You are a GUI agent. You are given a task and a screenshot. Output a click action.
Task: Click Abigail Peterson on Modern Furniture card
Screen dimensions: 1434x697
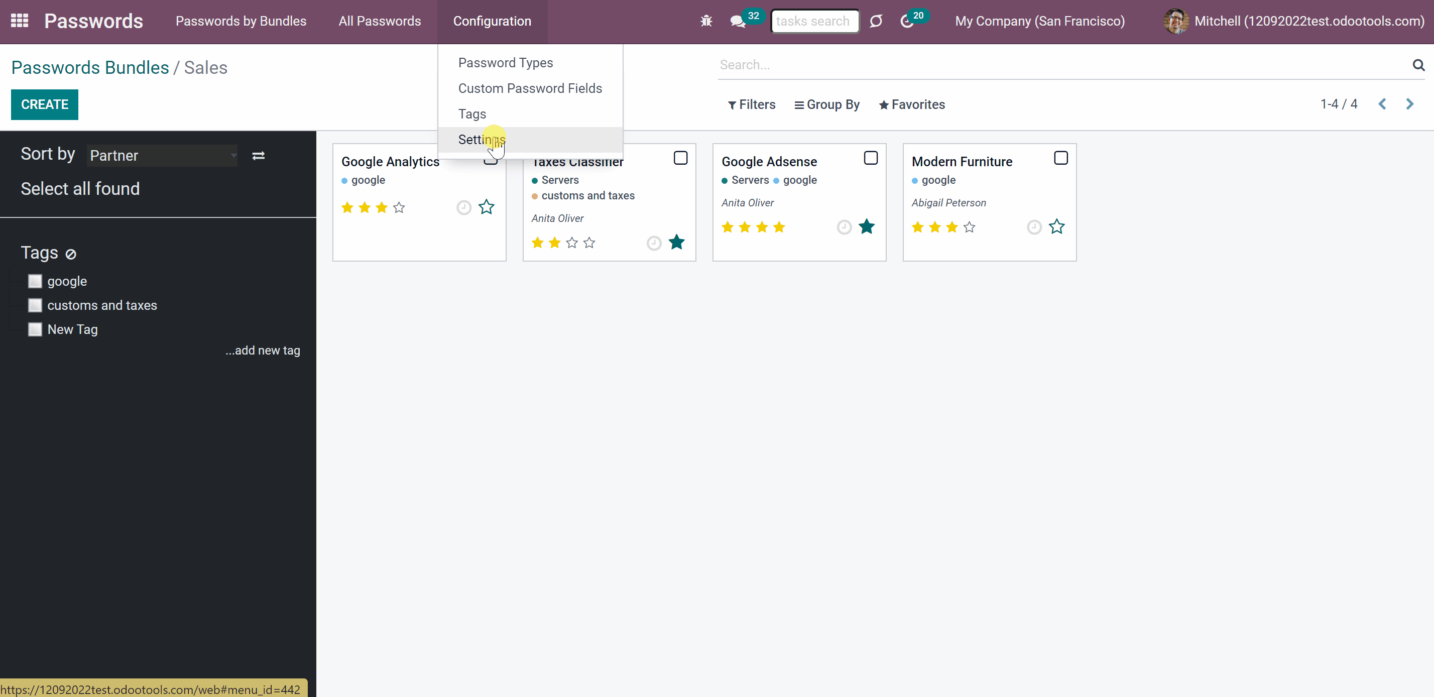(948, 203)
